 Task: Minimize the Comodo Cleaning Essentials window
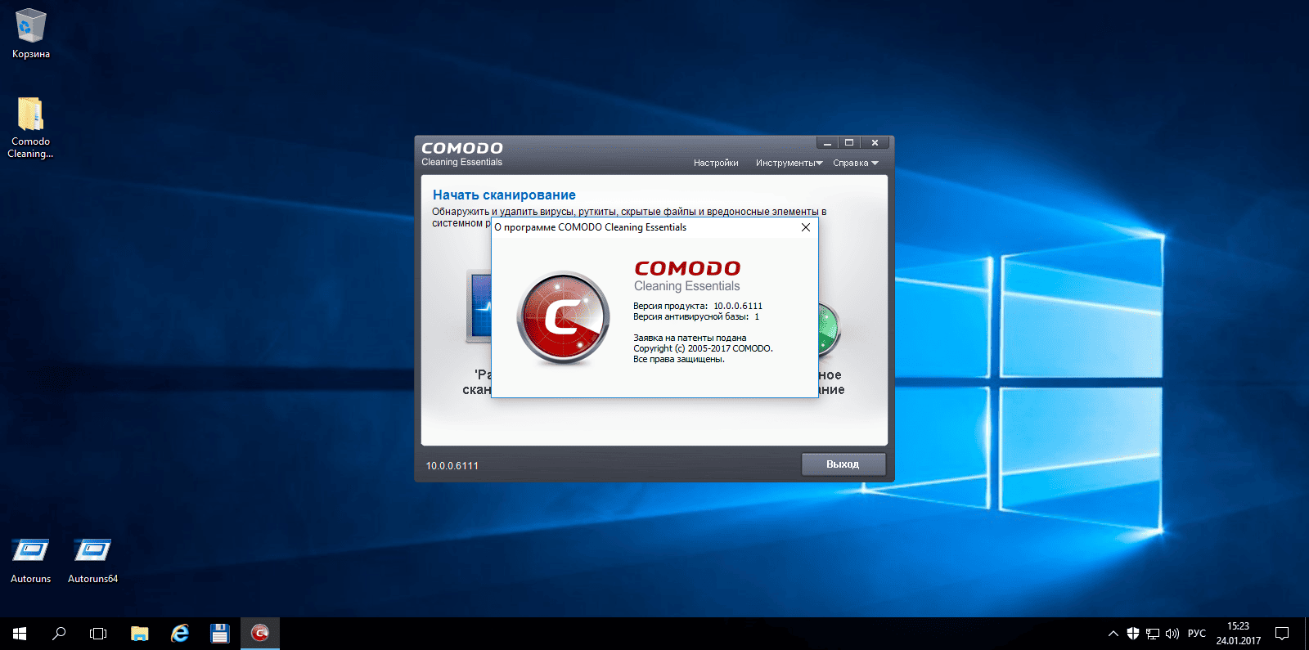(x=827, y=142)
